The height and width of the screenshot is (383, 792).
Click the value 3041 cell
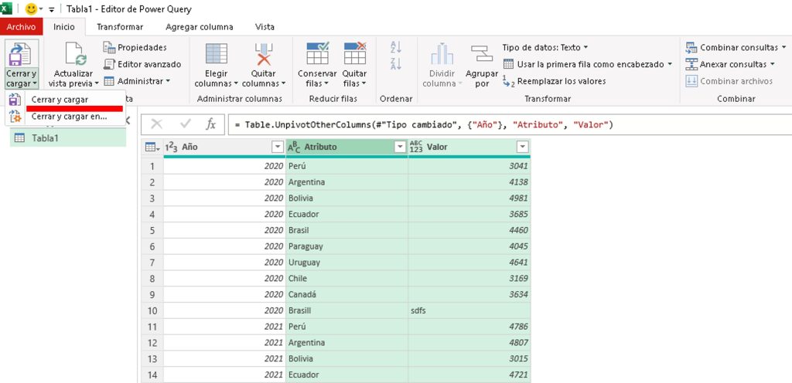469,166
